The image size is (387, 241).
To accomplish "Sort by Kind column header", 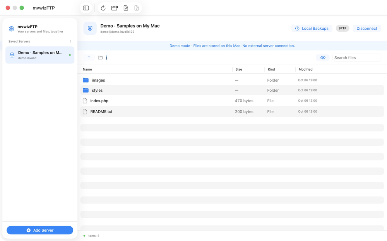I will (271, 69).
